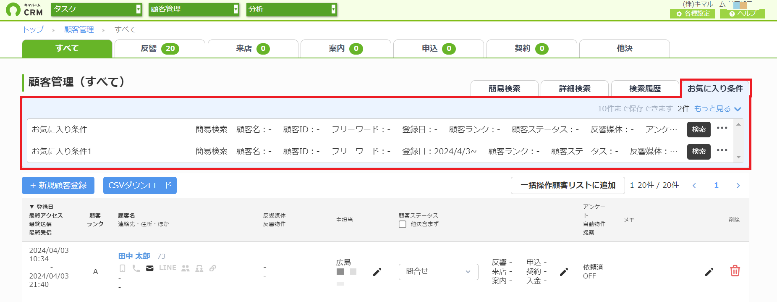Viewport: 777px width, 302px height.
Task: Click the 最終アクセス header label
Action: pos(46,215)
